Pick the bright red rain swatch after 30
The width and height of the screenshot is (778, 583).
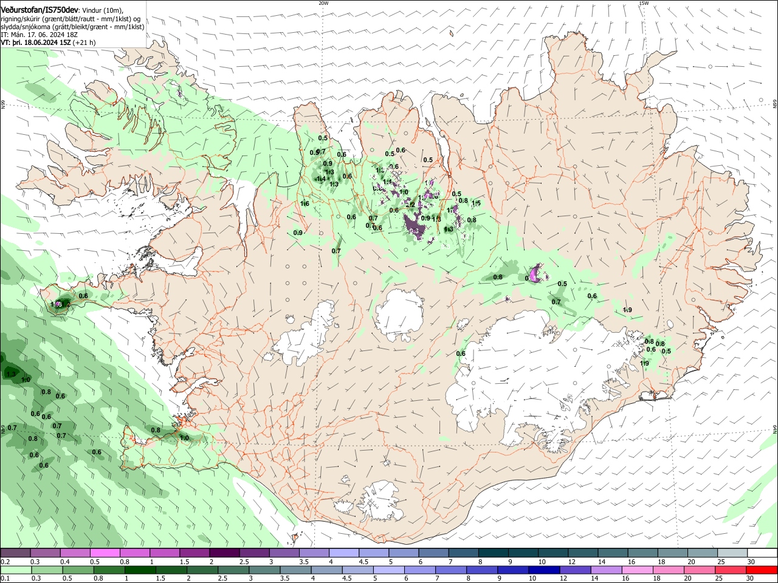762,570
